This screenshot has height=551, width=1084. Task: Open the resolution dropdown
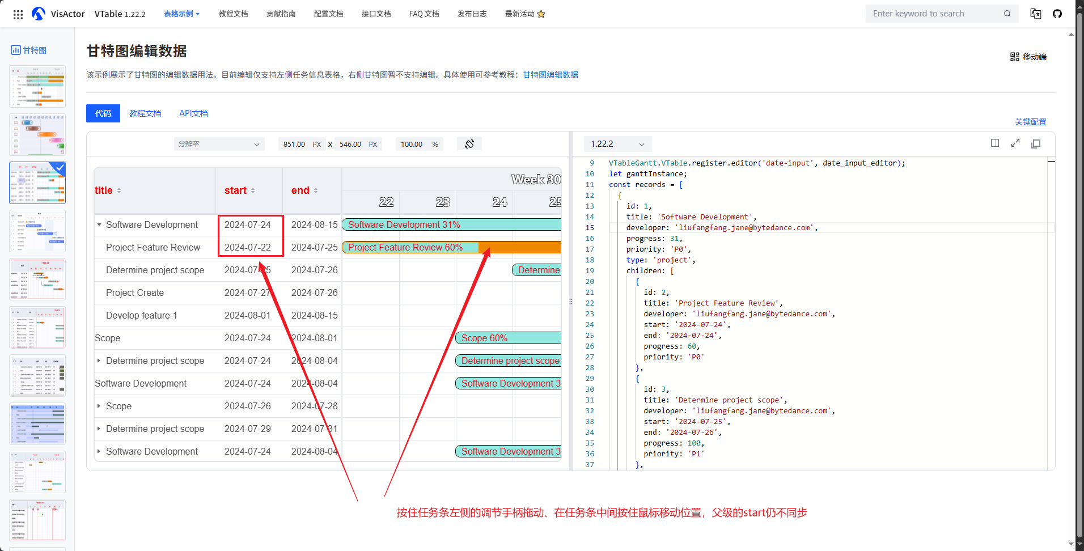click(219, 144)
